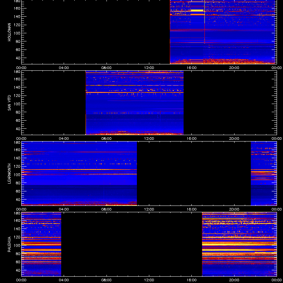Click the HOLLOMAN station label

9,32
